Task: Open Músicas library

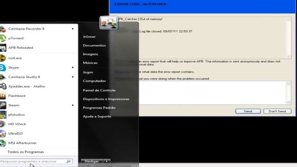Action: pyautogui.click(x=90, y=63)
